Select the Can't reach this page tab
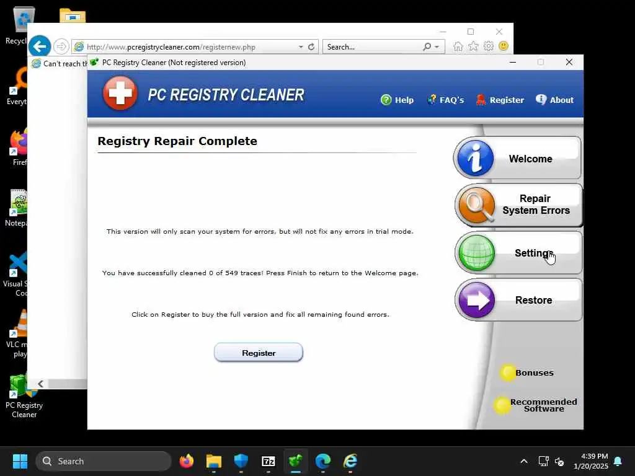 [x=59, y=64]
